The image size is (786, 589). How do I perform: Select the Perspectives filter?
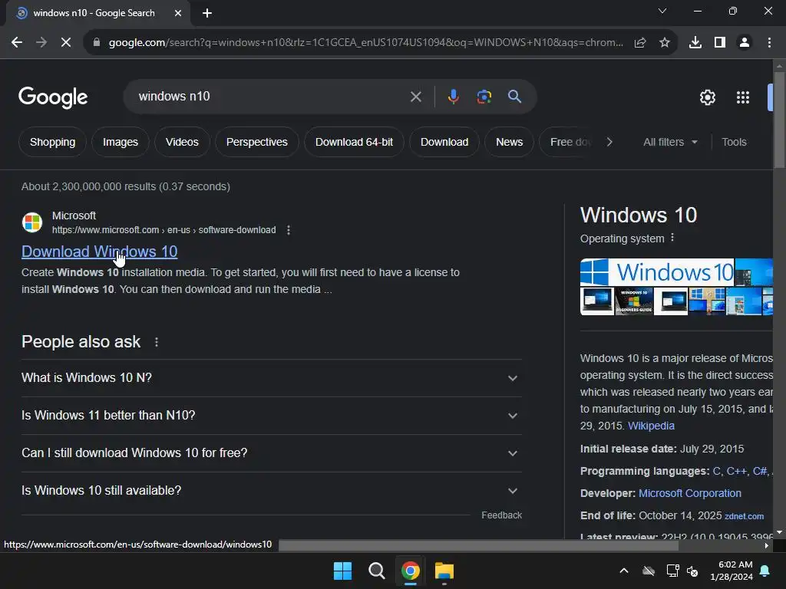[x=256, y=142]
